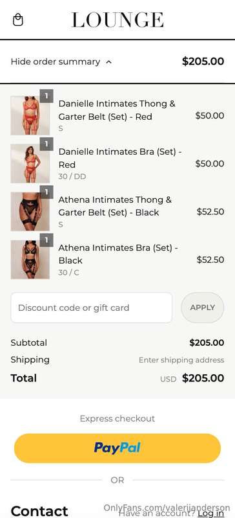The height and width of the screenshot is (518, 235).
Task: Apply the discount code with APPLY button
Action: 202,308
